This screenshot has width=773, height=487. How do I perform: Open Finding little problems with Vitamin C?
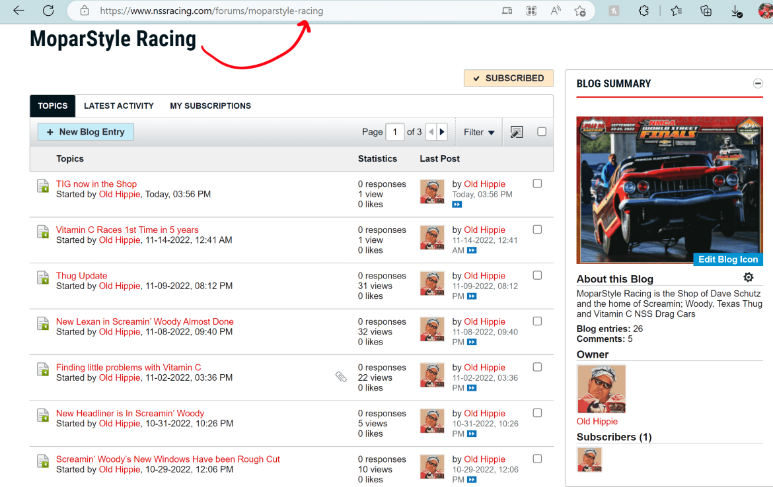pyautogui.click(x=129, y=367)
